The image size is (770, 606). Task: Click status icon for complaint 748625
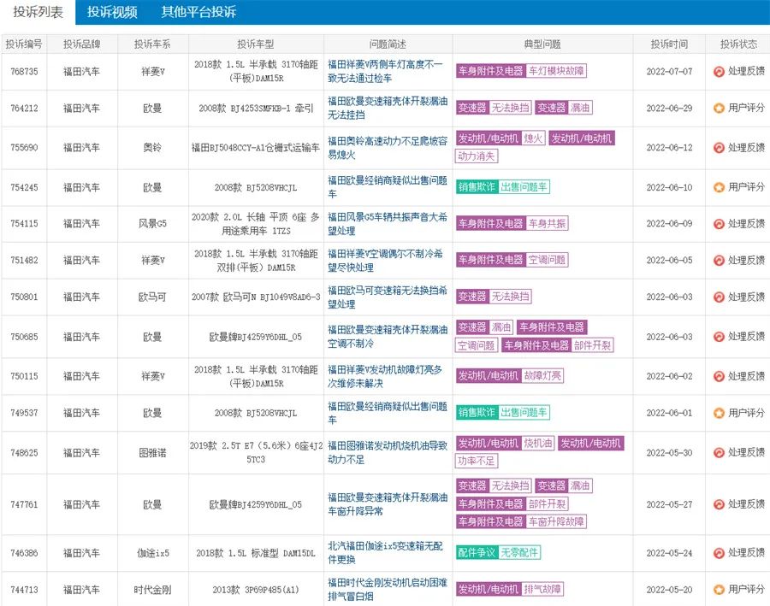point(719,453)
